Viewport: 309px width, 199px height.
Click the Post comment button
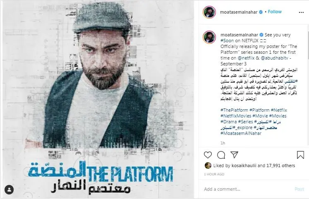point(299,189)
